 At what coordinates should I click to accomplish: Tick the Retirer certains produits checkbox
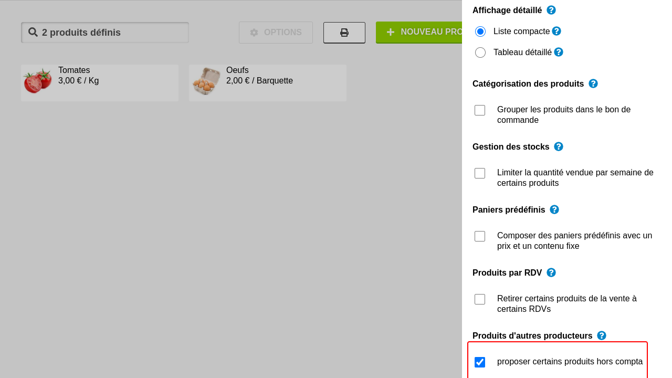pyautogui.click(x=480, y=299)
